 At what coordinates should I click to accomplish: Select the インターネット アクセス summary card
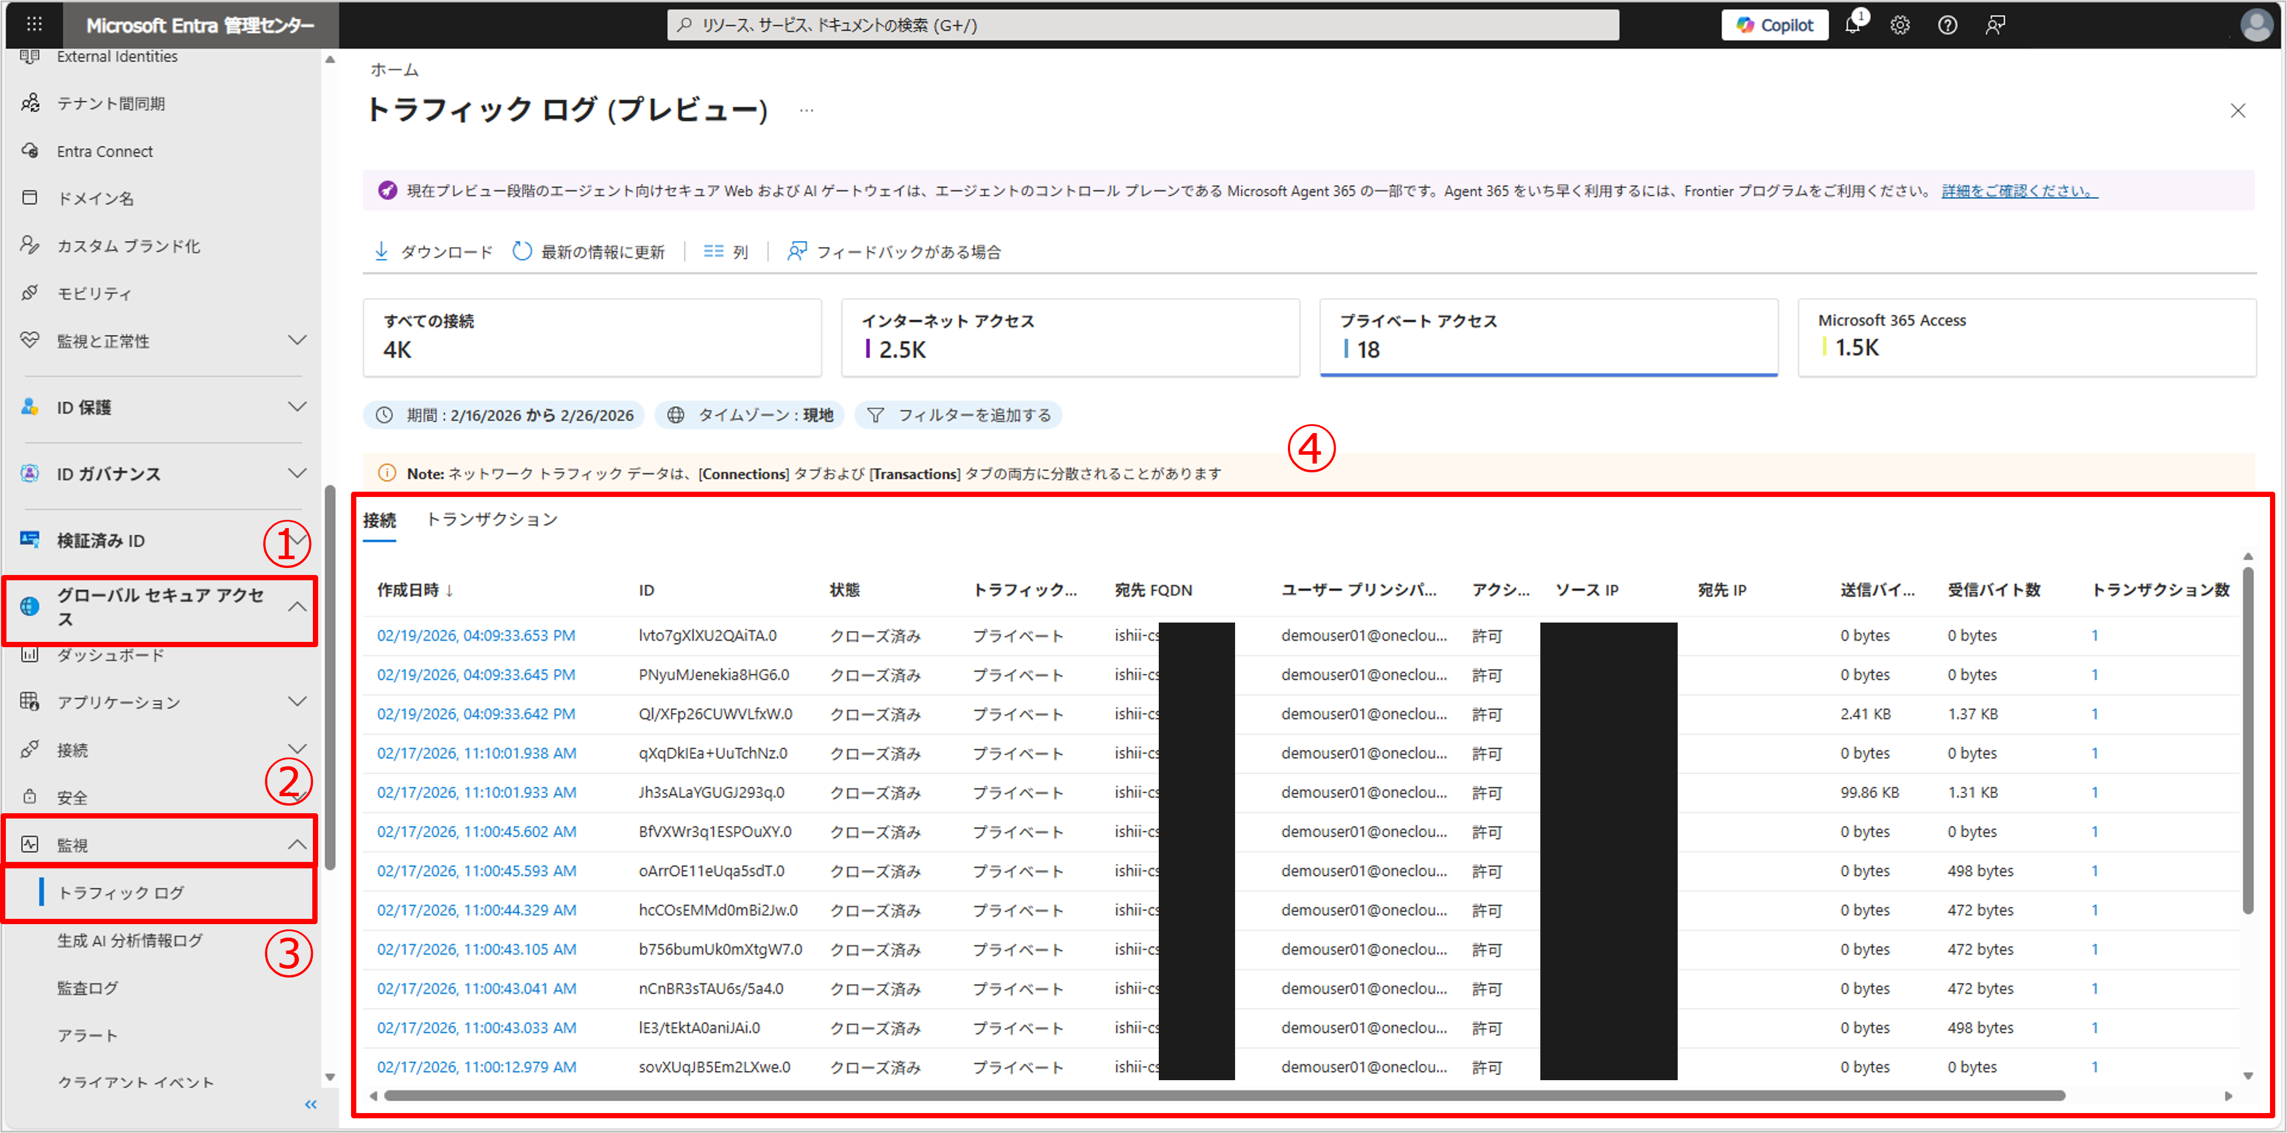[x=1070, y=337]
